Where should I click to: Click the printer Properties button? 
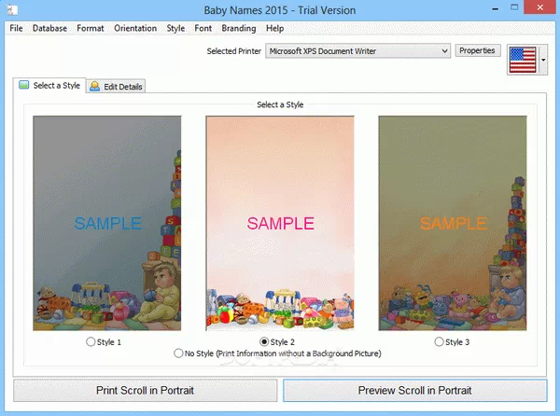point(479,50)
